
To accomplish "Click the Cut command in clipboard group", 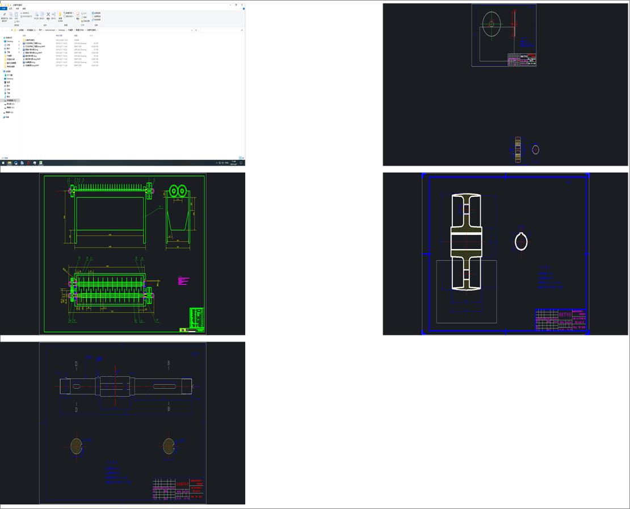I will [16, 22].
